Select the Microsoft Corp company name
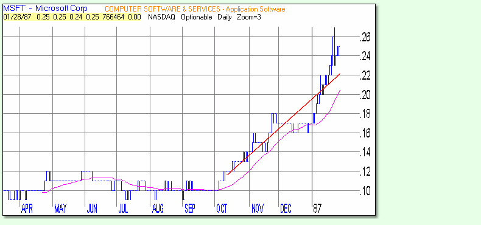This screenshot has width=481, height=225. pos(61,9)
